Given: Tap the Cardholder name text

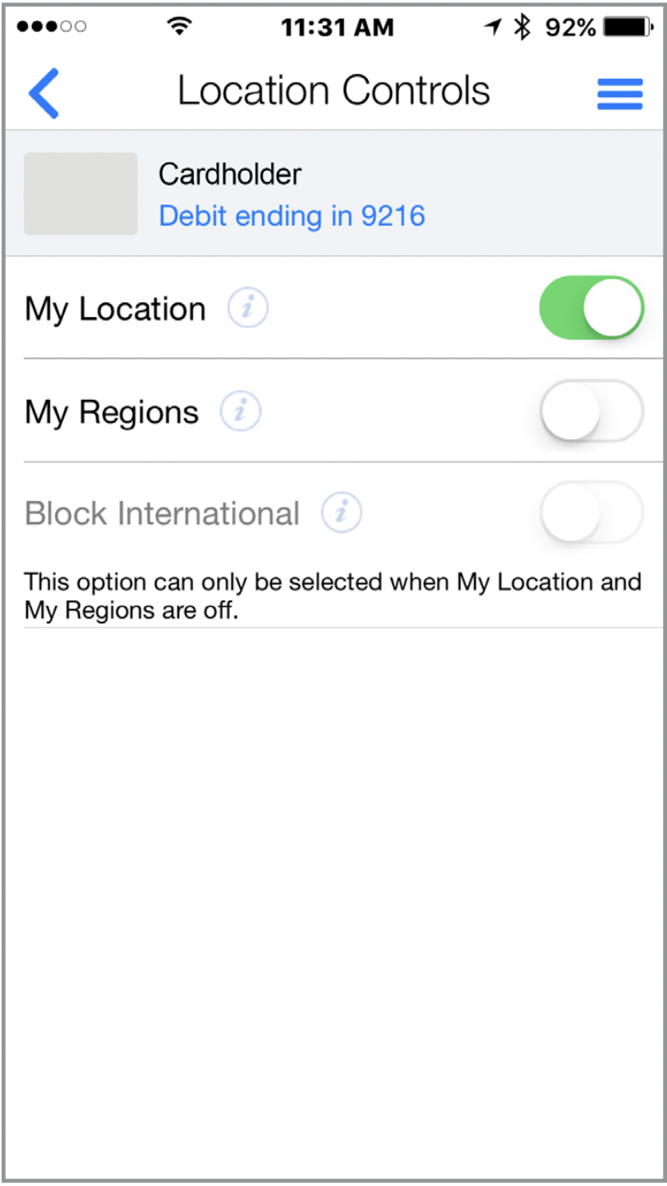Looking at the screenshot, I should pos(230,174).
